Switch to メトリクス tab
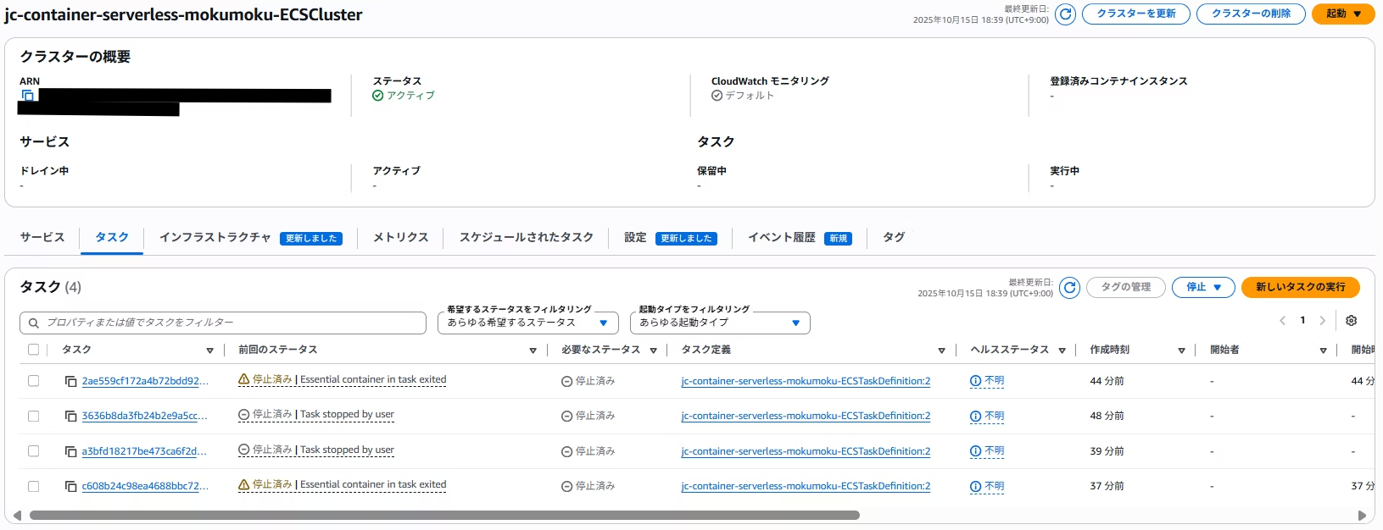 coord(401,237)
